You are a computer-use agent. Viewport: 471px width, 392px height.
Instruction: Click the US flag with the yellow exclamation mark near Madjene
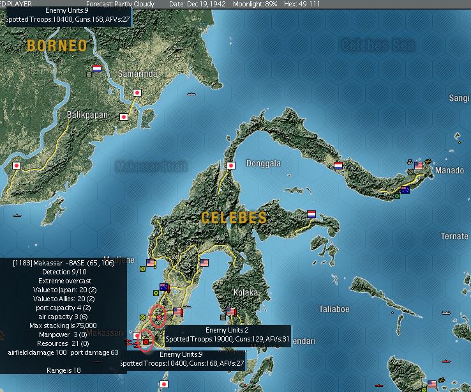[151, 263]
